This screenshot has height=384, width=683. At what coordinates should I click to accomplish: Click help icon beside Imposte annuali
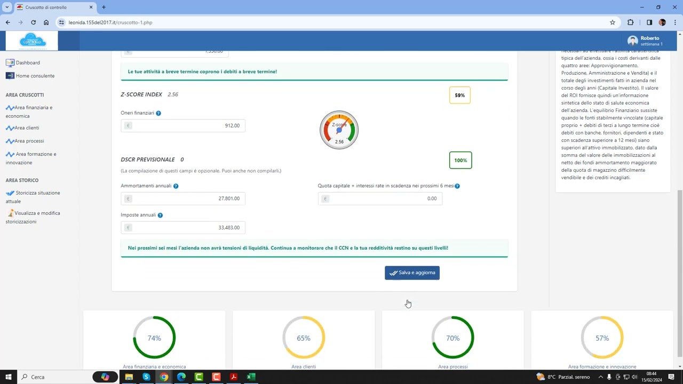(x=160, y=215)
